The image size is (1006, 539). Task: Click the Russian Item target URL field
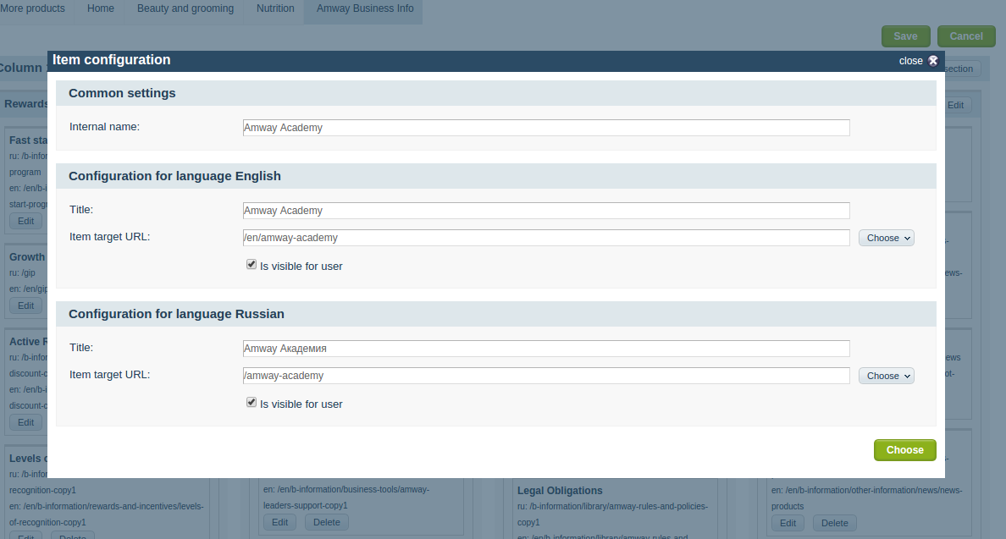click(x=546, y=376)
